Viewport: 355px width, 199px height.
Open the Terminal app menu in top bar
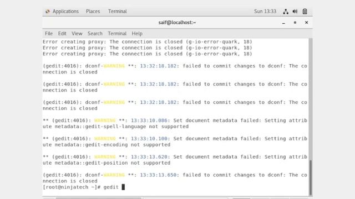(117, 11)
